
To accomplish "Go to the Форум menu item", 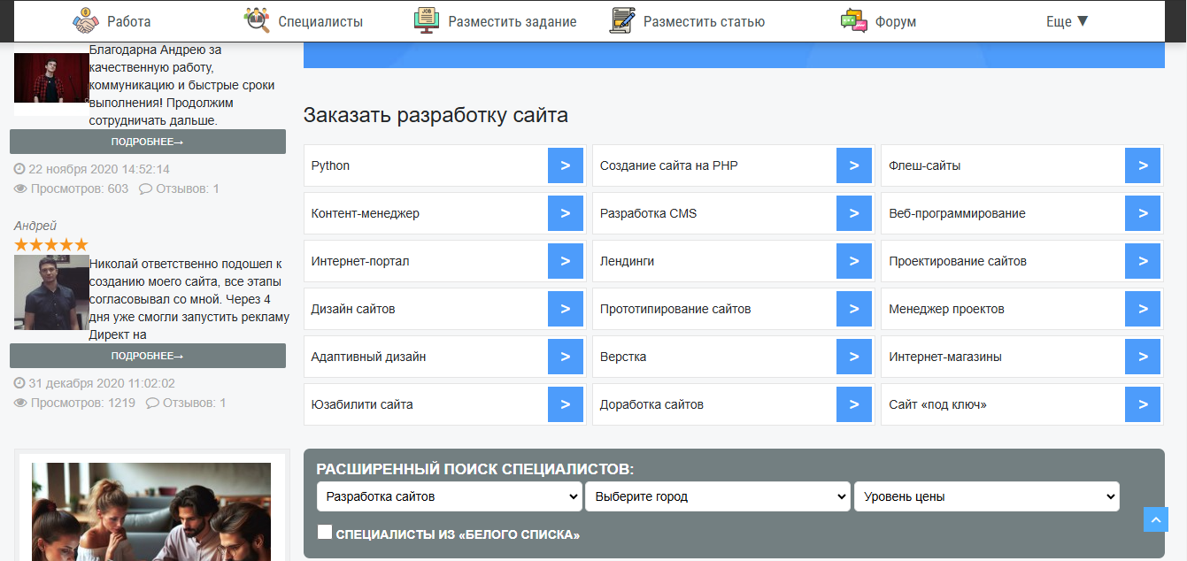I will coord(895,21).
